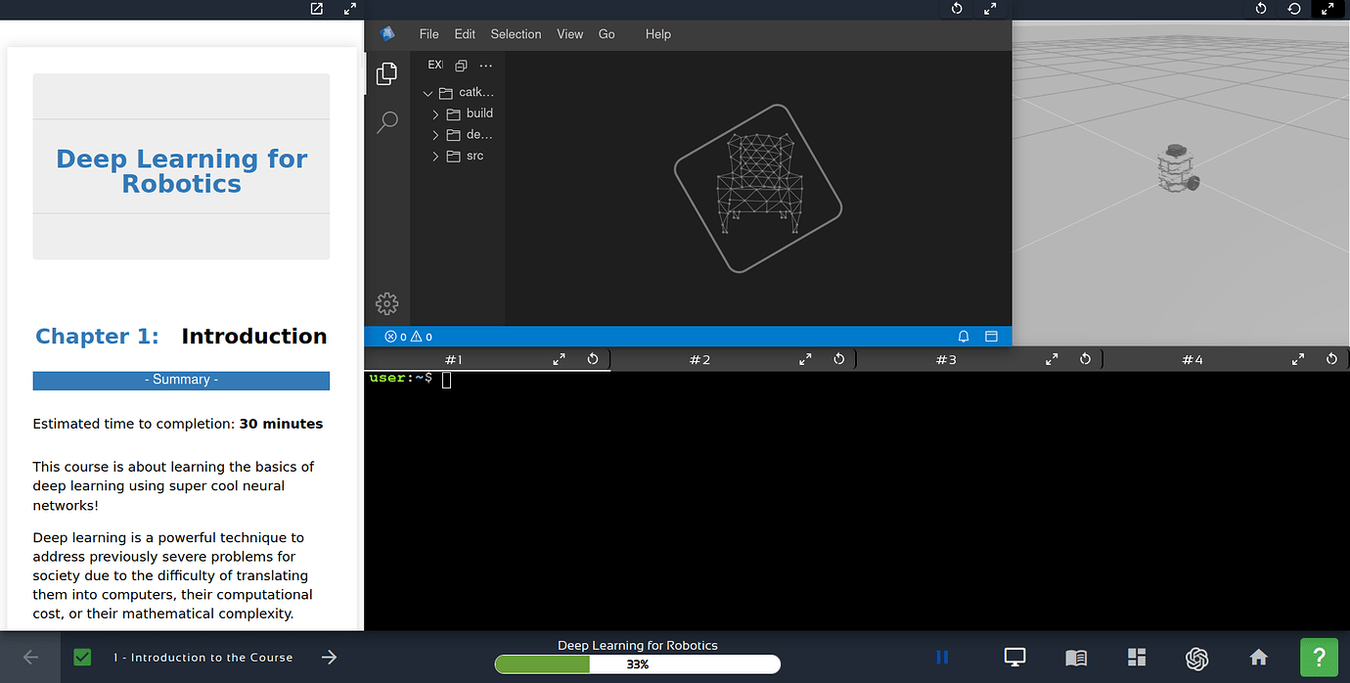Open the Search icon in the activity bar
The height and width of the screenshot is (683, 1350).
pos(387,122)
